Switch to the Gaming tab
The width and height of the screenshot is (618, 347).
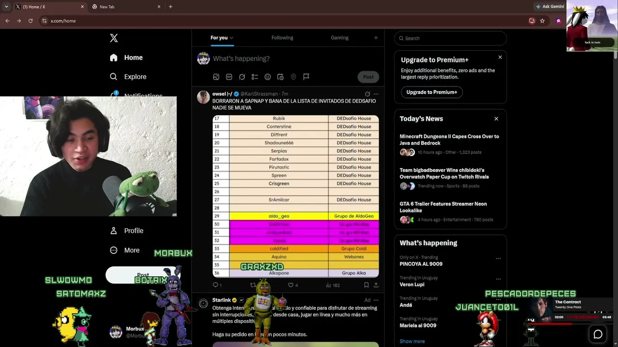click(x=339, y=38)
